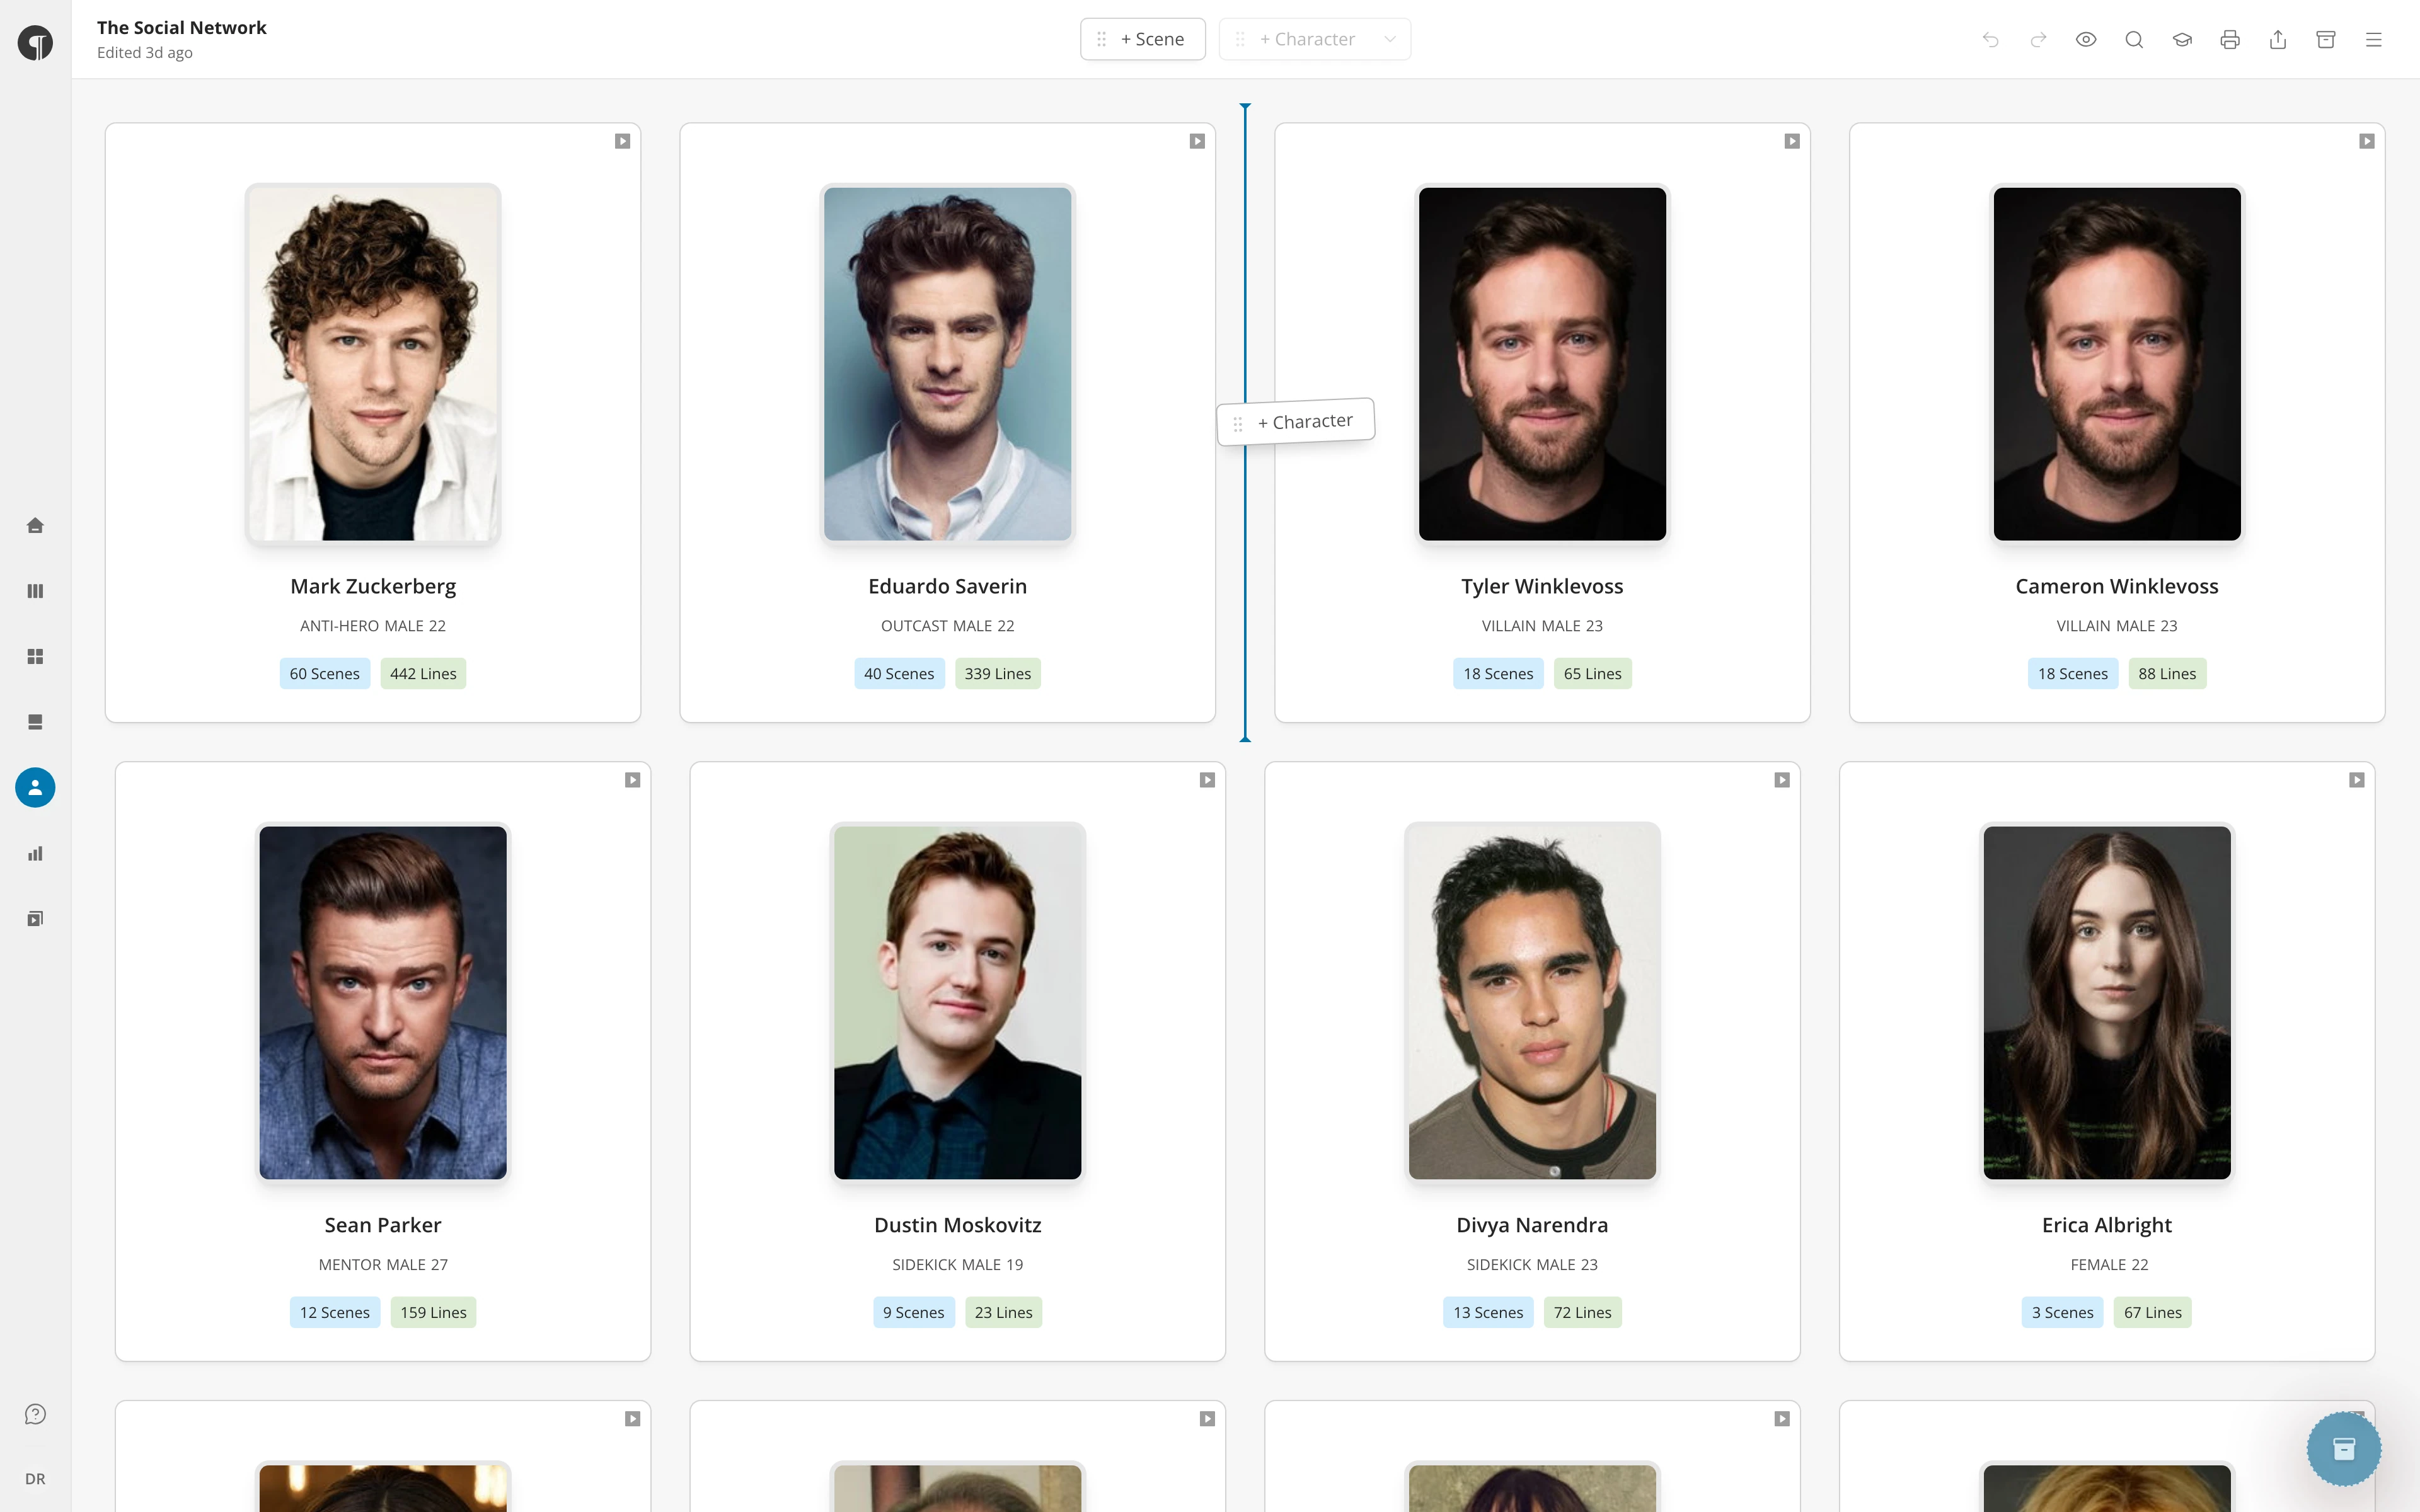
Task: Click the 339 Lines tag
Action: (x=998, y=674)
